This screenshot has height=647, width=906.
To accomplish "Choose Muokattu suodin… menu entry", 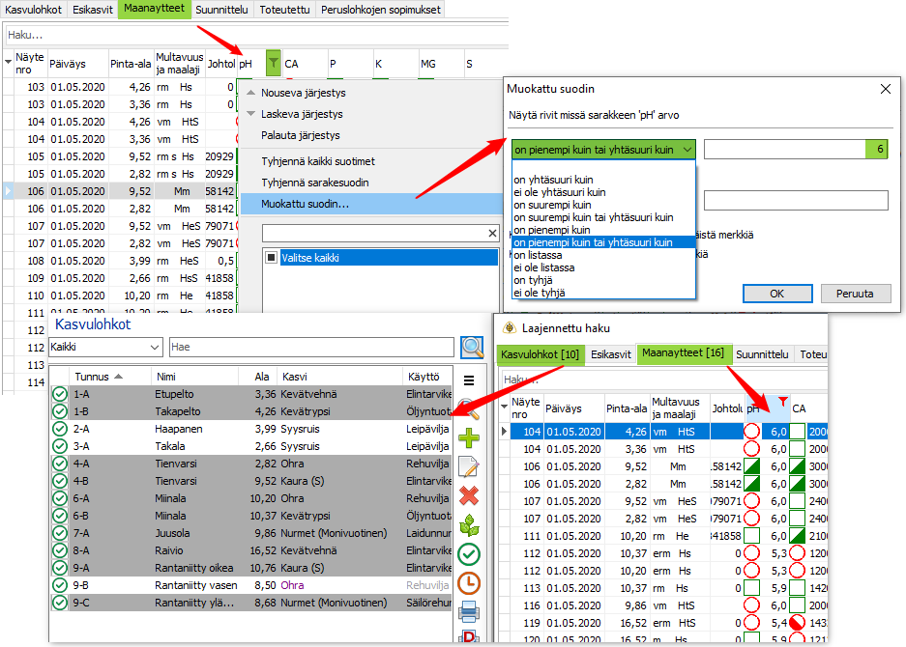I will pos(305,204).
